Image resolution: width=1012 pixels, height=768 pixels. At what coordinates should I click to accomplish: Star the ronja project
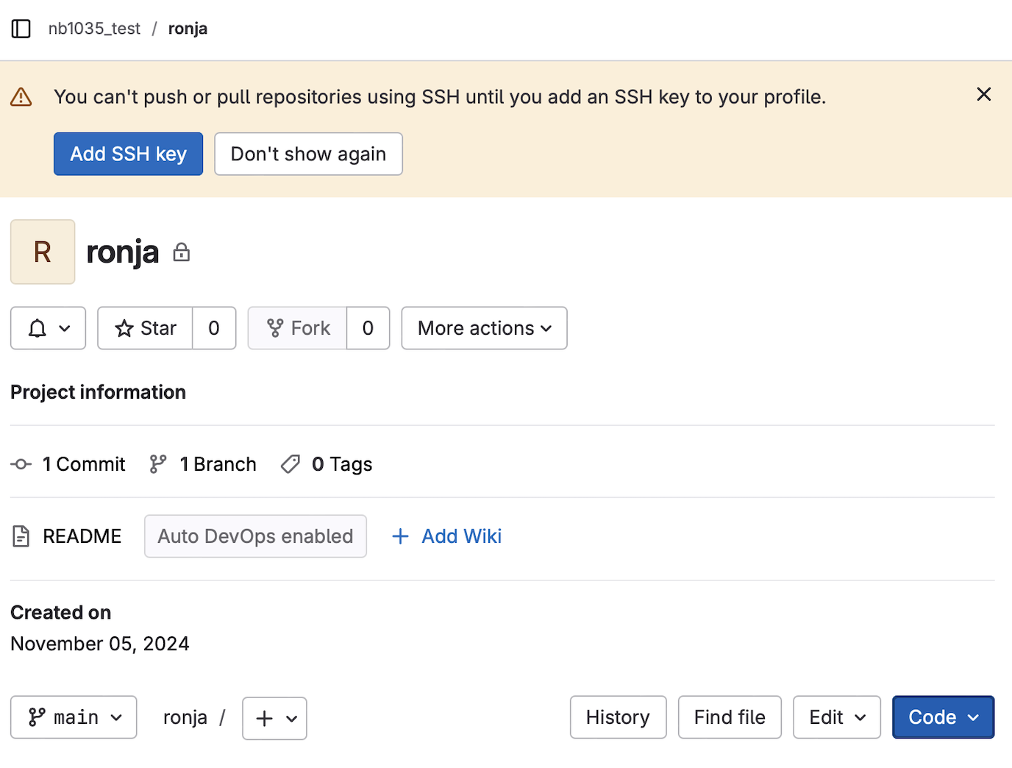click(146, 328)
